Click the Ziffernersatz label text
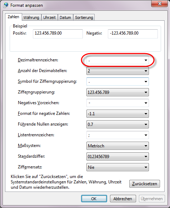 pos(30,167)
